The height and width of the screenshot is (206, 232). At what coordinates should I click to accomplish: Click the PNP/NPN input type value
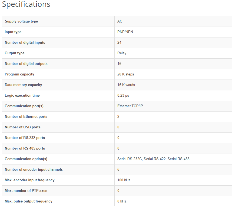coord(125,32)
